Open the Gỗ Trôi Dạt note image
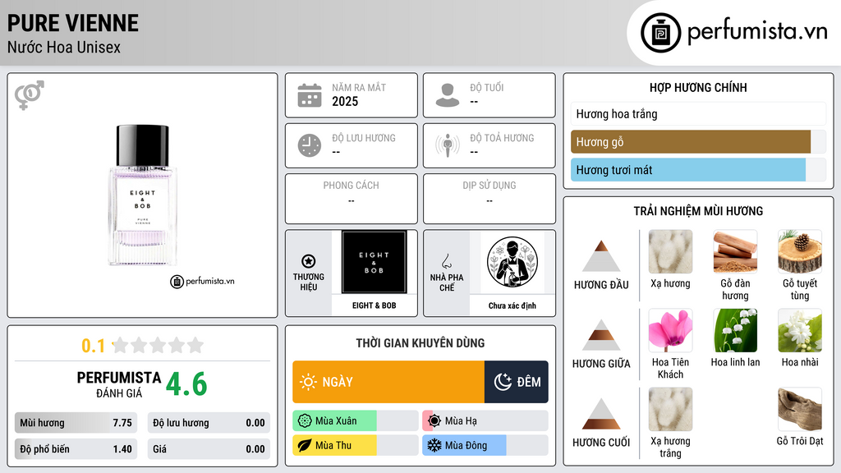841x473 pixels. coord(800,409)
